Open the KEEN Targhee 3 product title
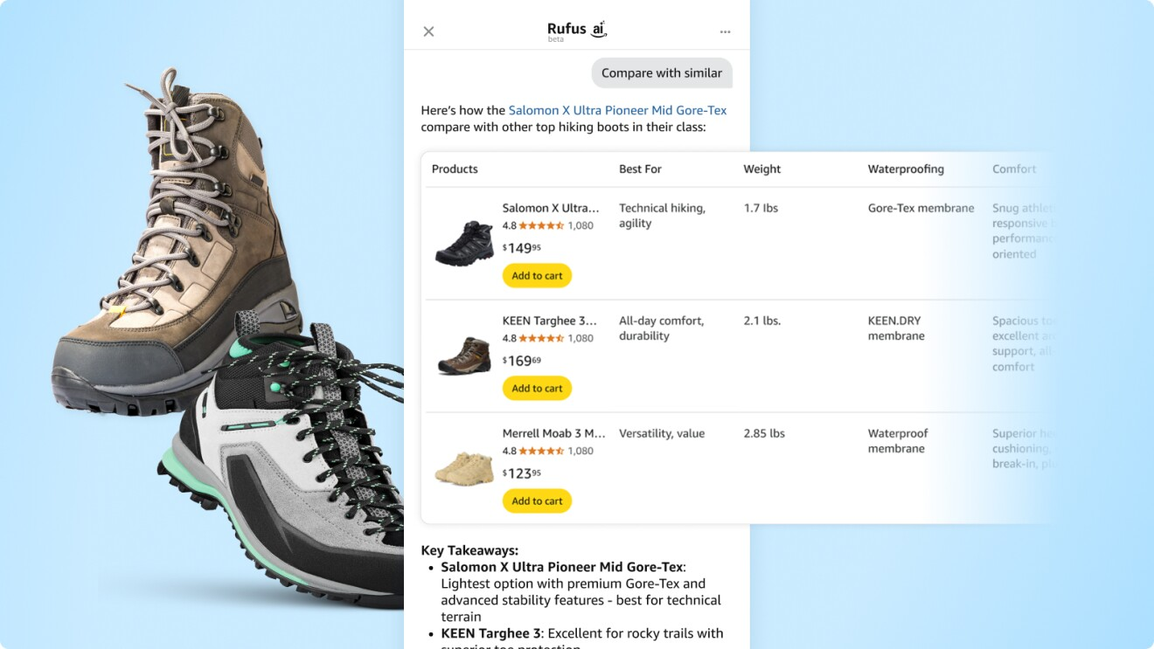1154x649 pixels. point(550,321)
